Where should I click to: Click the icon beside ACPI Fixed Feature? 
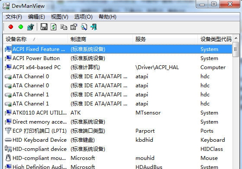[x=8, y=49]
